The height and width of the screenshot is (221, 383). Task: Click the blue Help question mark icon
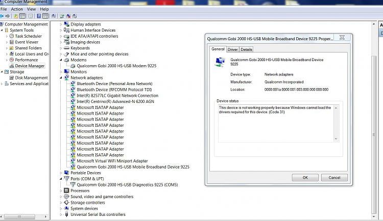tap(39, 16)
